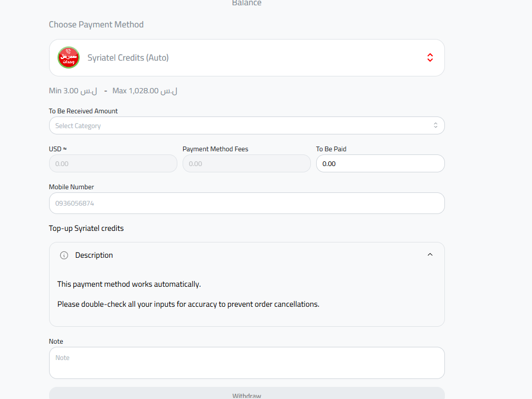Click the Syriatel red logo icon
The width and height of the screenshot is (532, 399).
point(68,57)
